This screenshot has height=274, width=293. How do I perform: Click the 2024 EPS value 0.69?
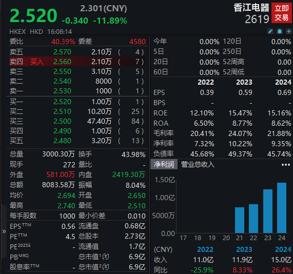[x=284, y=92]
